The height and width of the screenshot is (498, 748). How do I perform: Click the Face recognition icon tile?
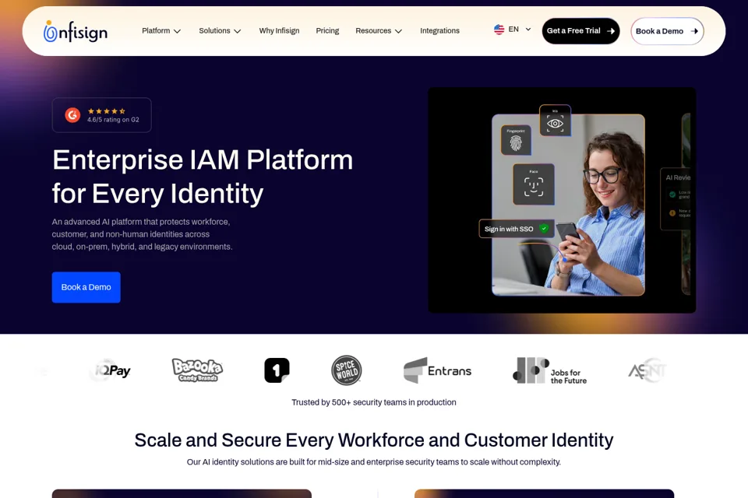tap(533, 184)
